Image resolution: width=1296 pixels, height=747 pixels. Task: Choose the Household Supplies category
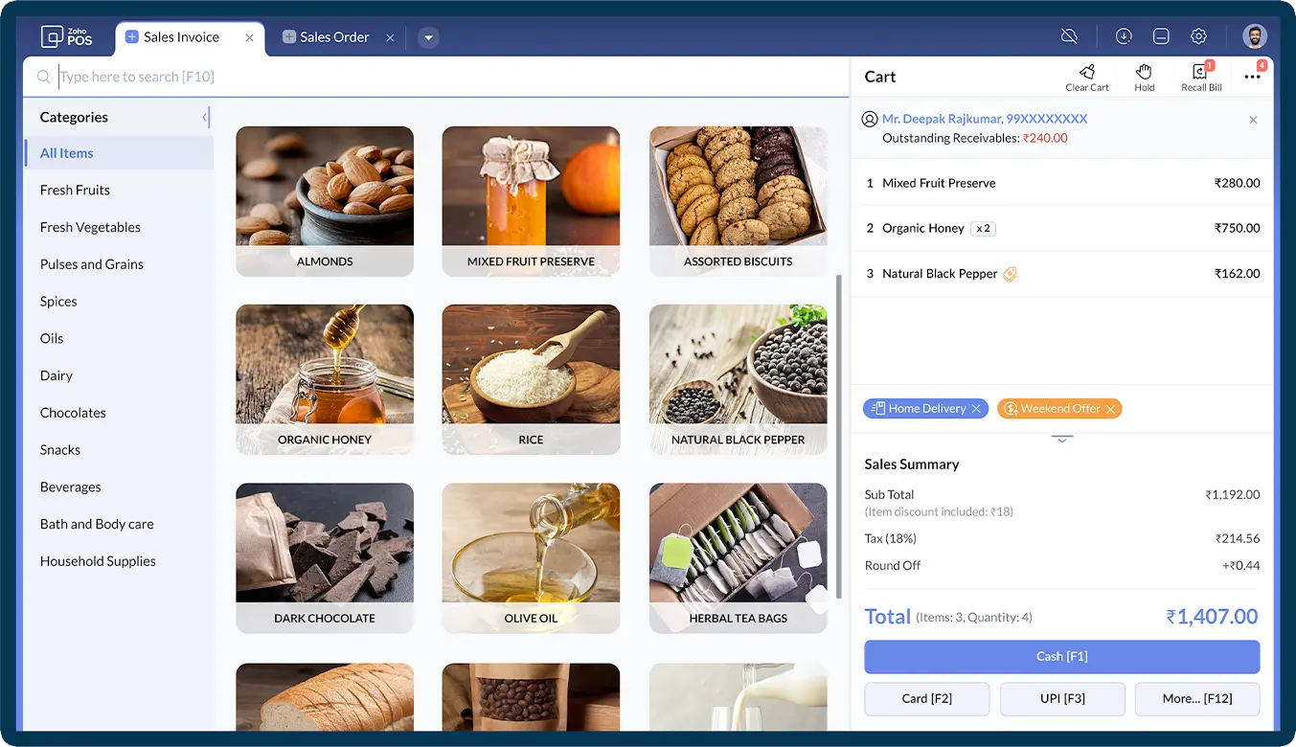(x=120, y=561)
